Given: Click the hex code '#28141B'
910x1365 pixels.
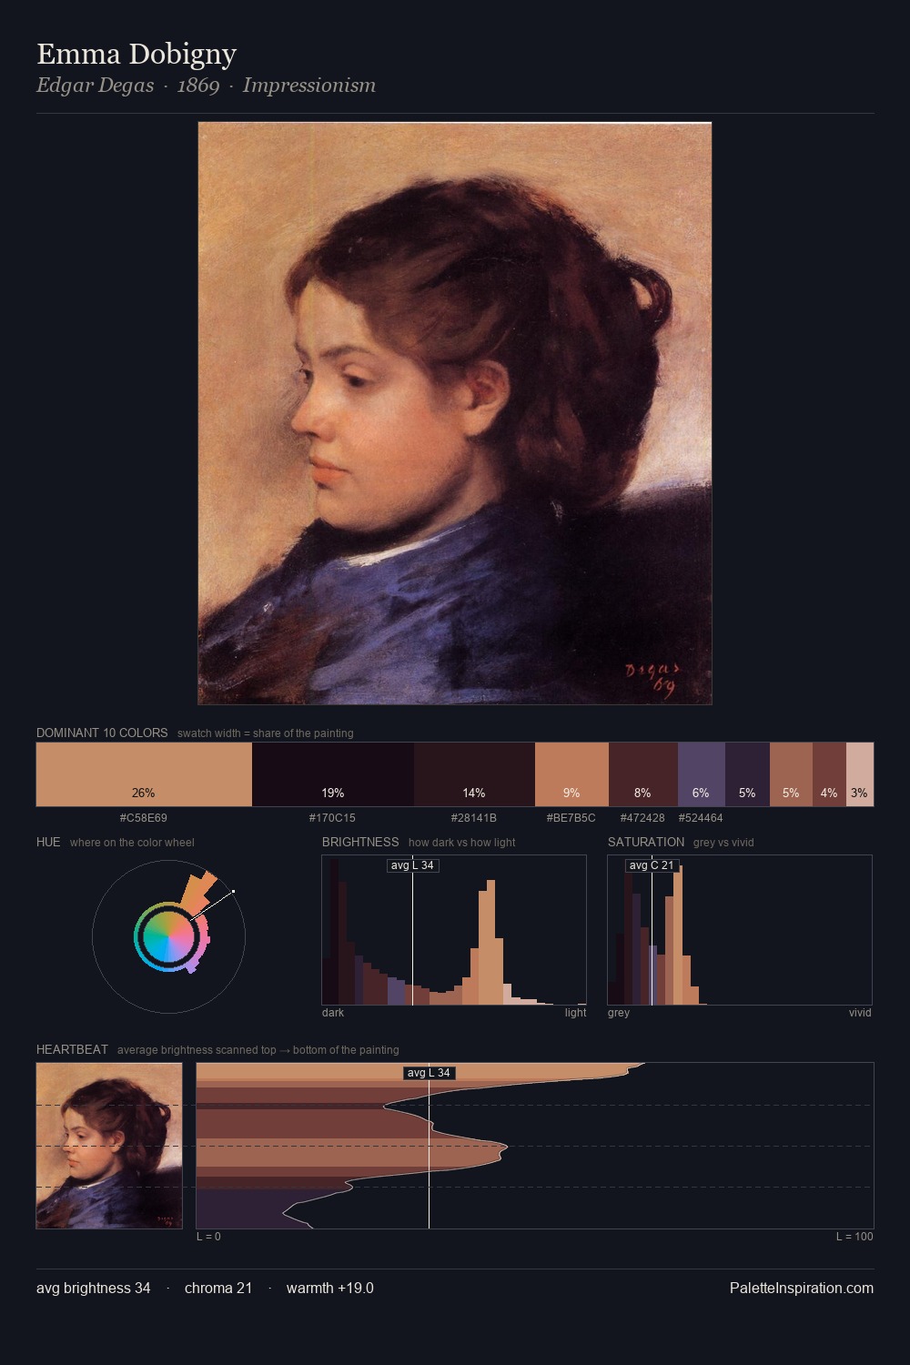Looking at the screenshot, I should point(474,818).
